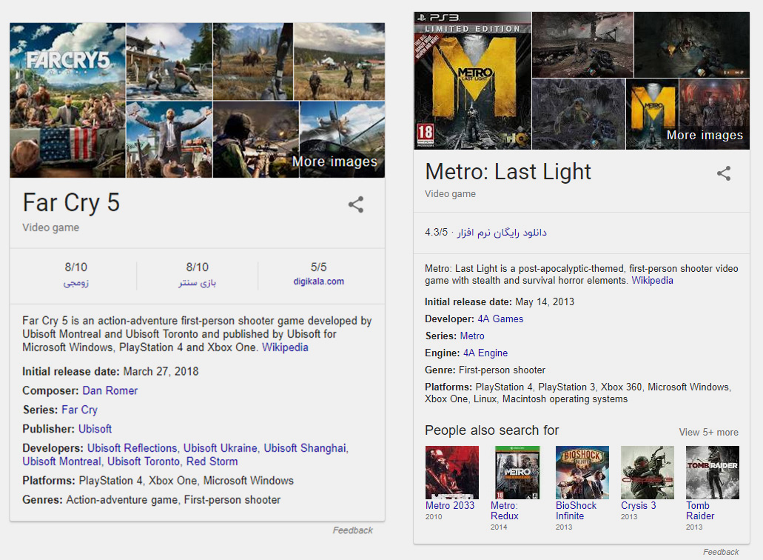Click the Ubisoft publisher link

click(x=95, y=429)
